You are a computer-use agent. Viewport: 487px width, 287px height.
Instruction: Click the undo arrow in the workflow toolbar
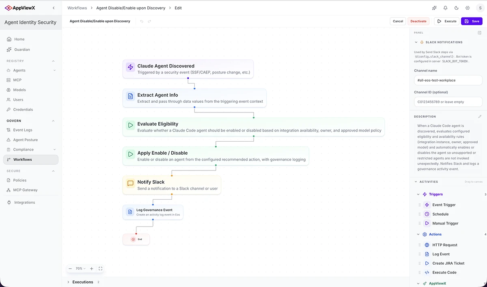tap(142, 21)
